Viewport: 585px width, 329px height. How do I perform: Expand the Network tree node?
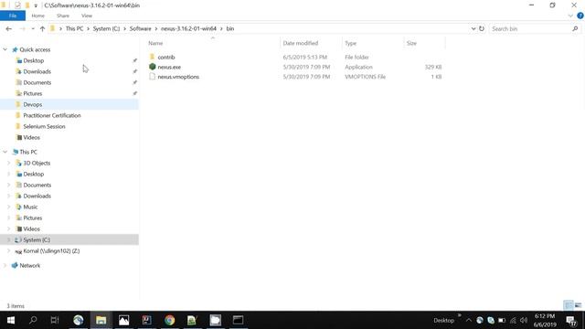point(5,266)
